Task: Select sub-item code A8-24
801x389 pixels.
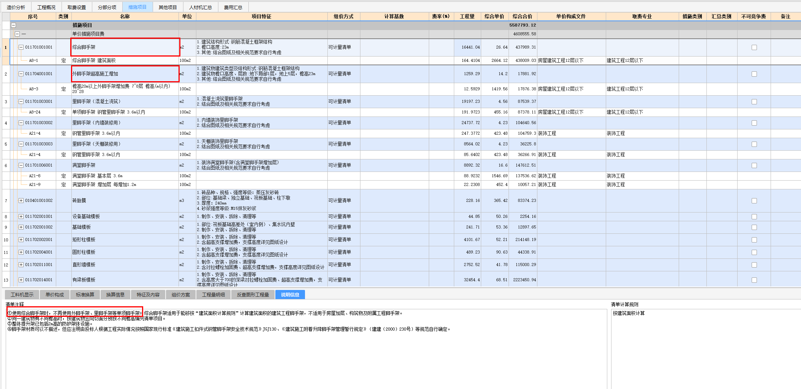Action: 35,112
